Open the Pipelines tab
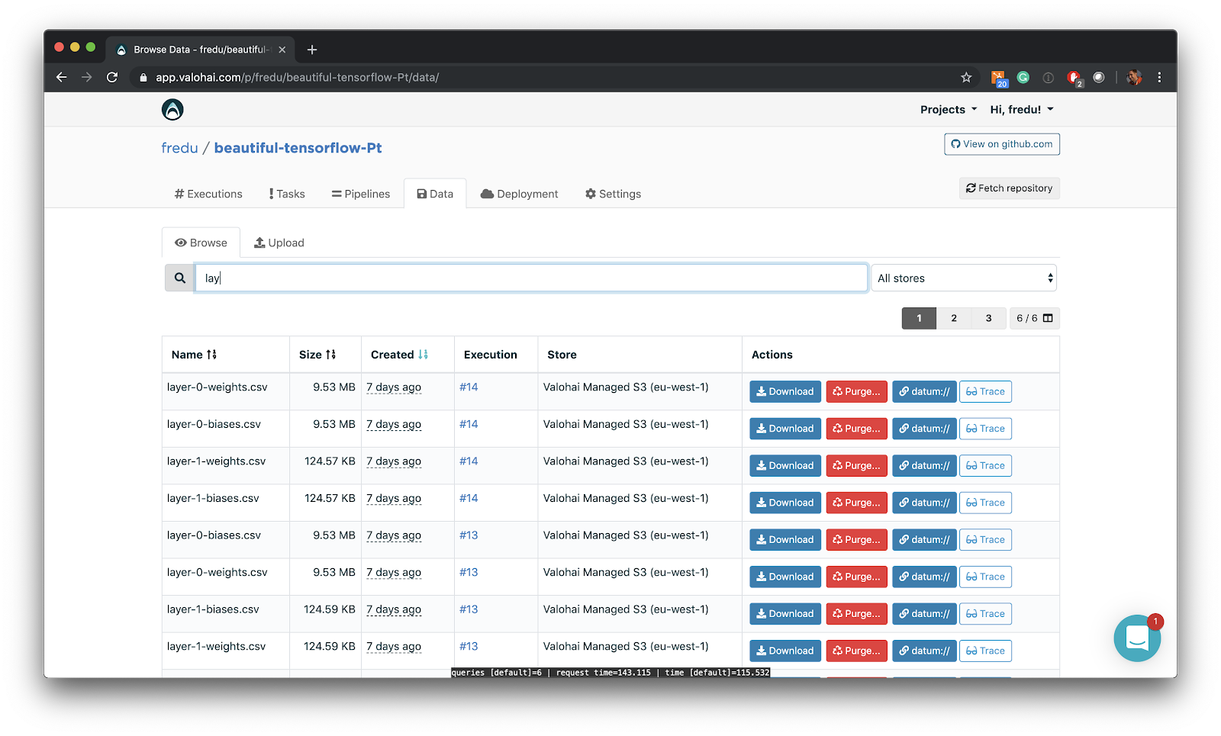1221x736 pixels. tap(360, 194)
